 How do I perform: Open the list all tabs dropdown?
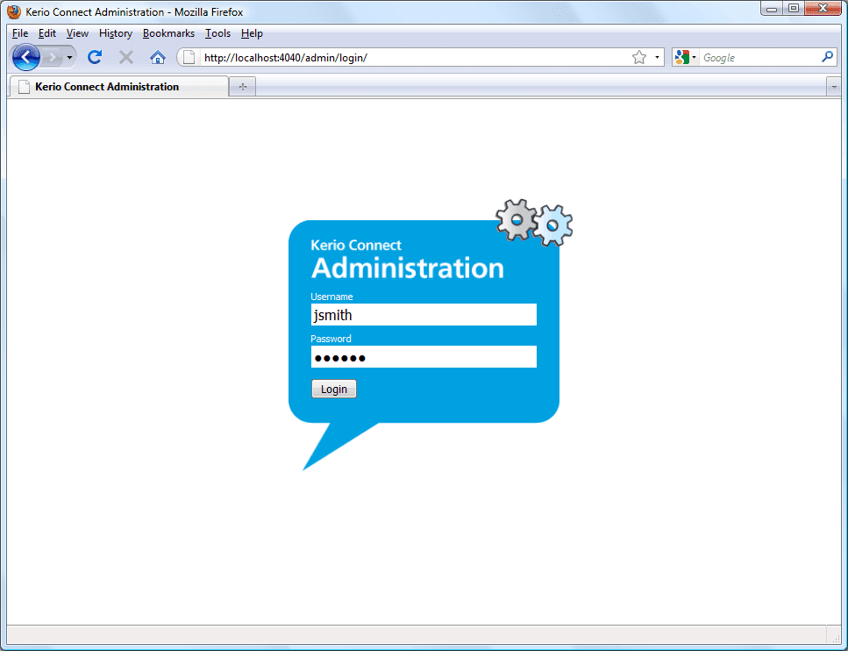click(833, 87)
